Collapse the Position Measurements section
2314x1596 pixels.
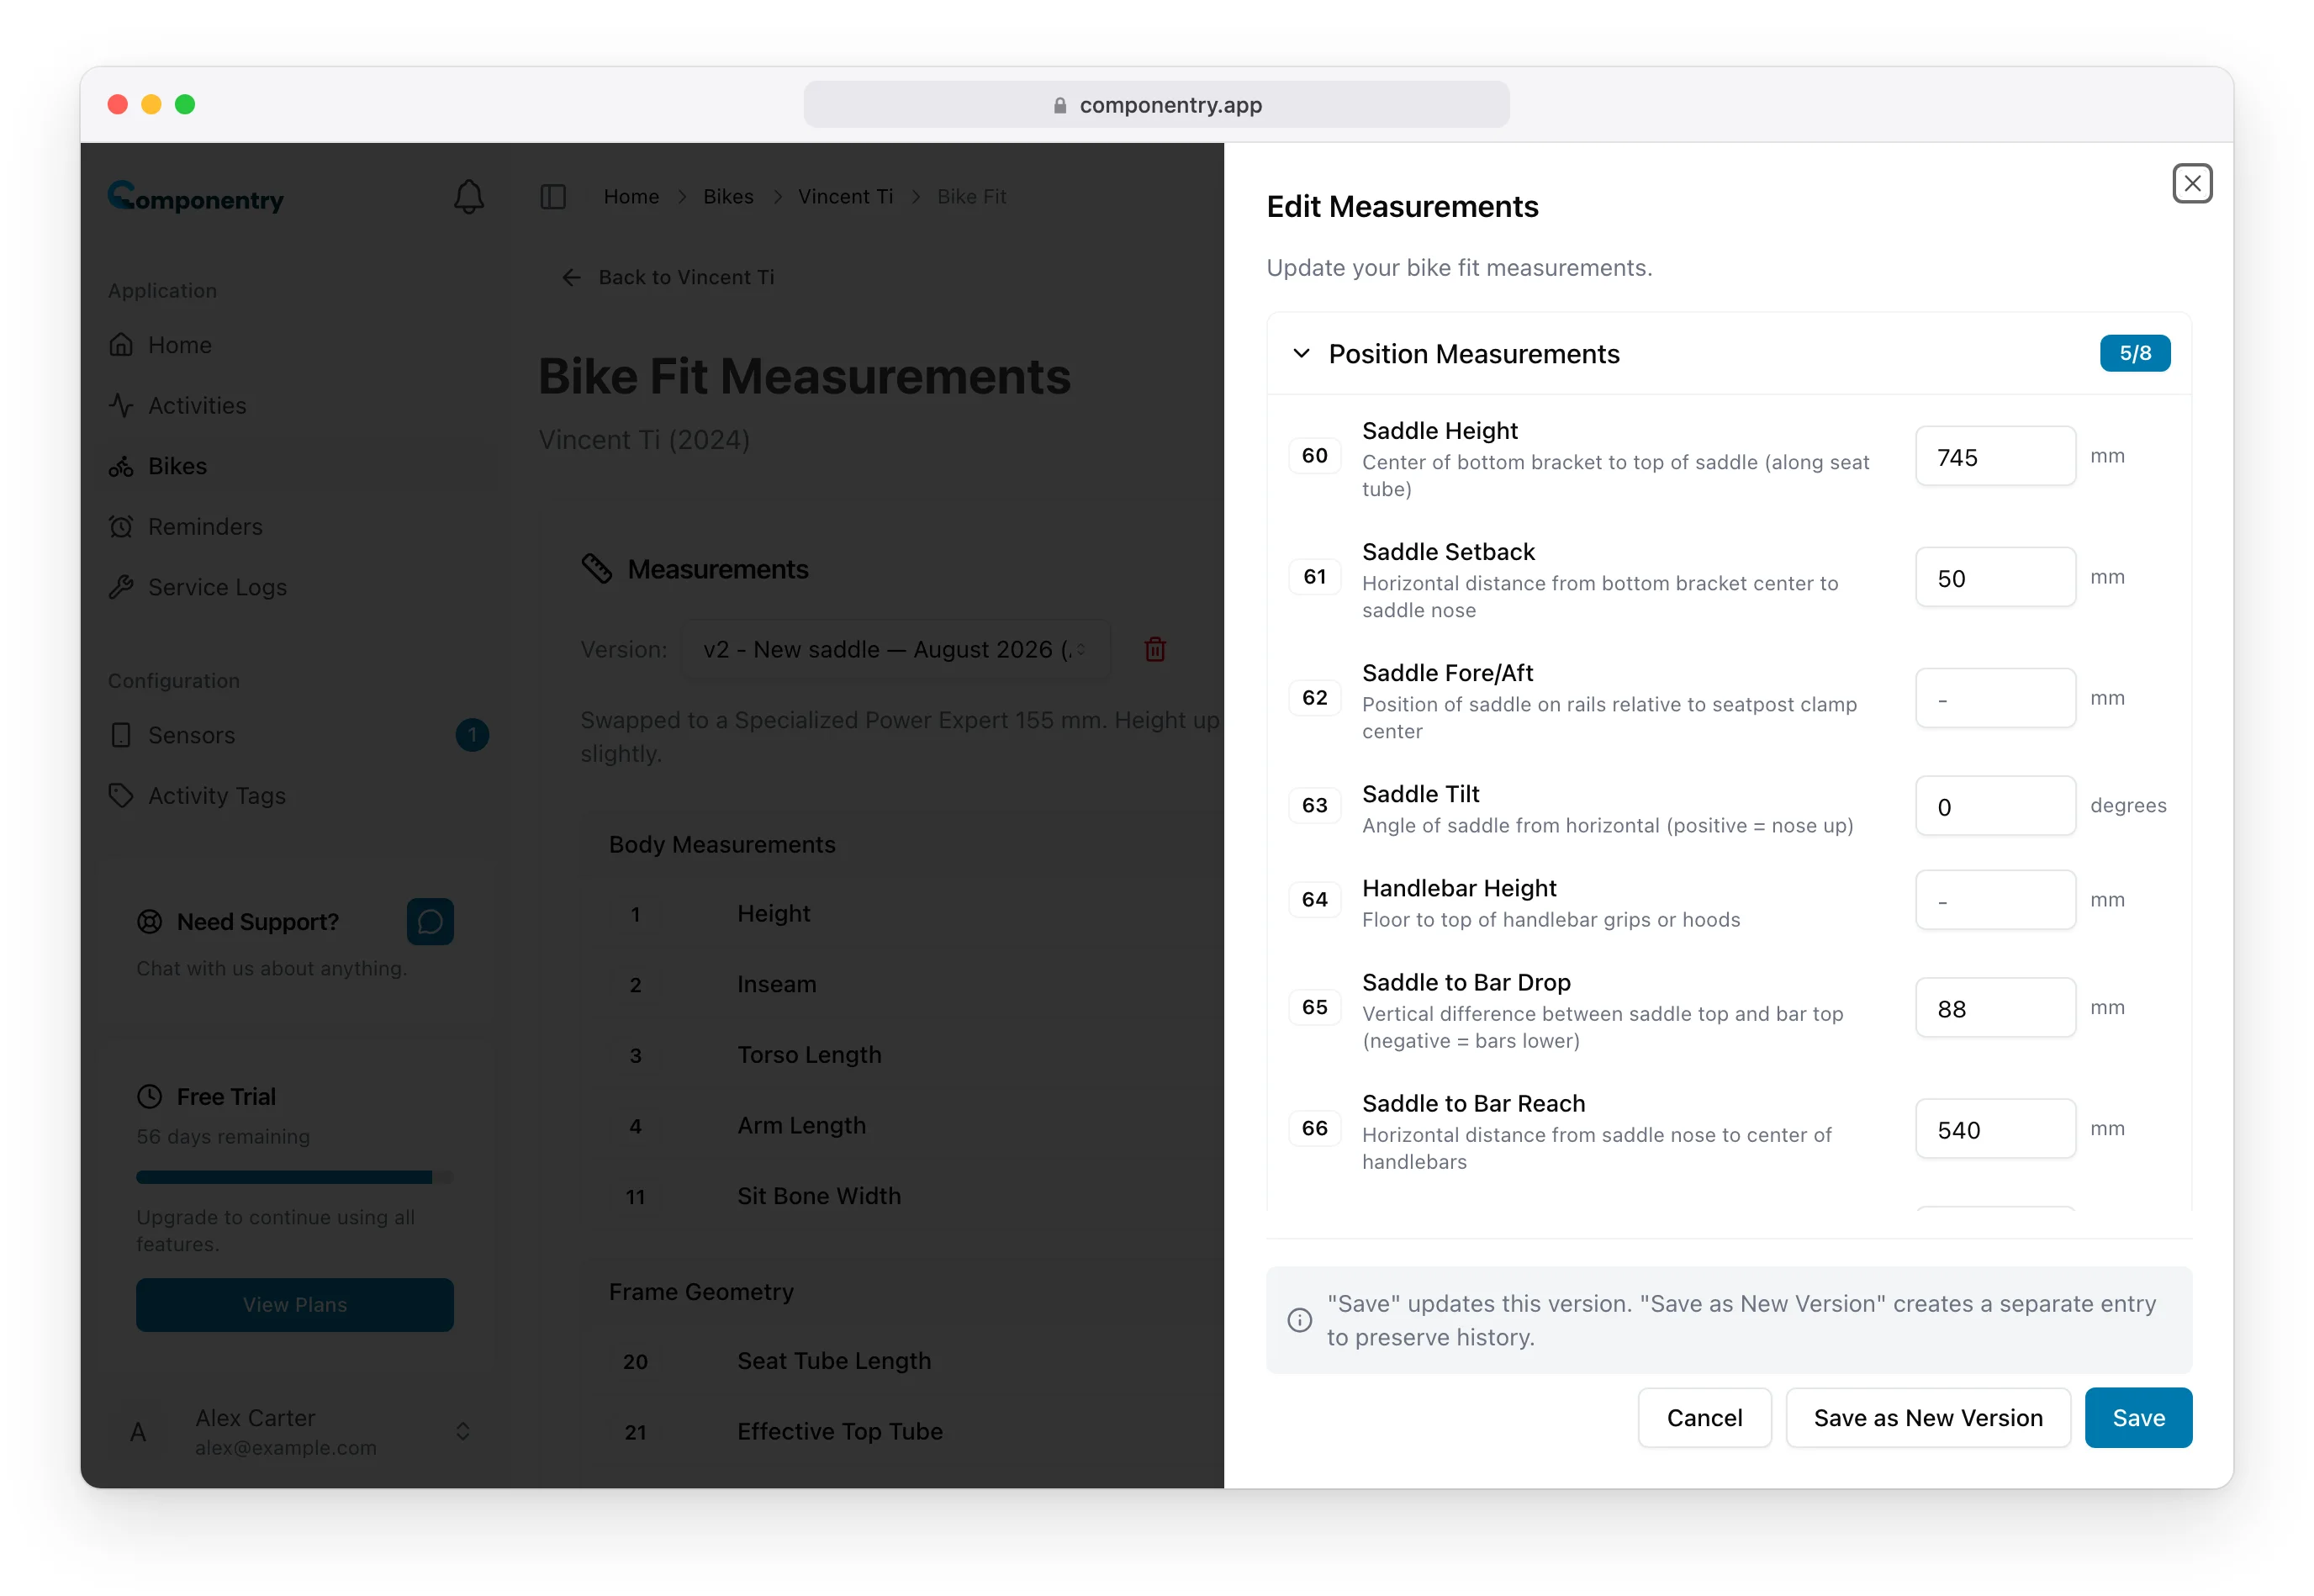pyautogui.click(x=1301, y=353)
